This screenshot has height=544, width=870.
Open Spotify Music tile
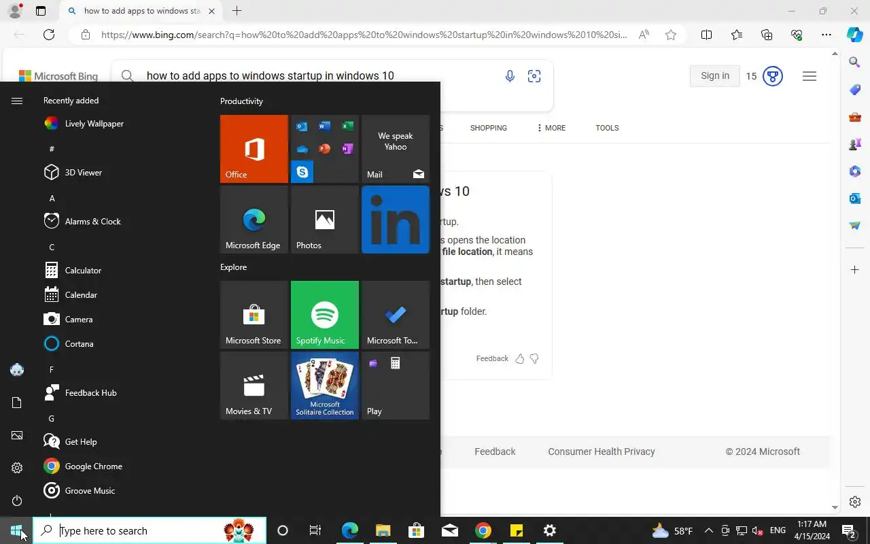point(325,315)
